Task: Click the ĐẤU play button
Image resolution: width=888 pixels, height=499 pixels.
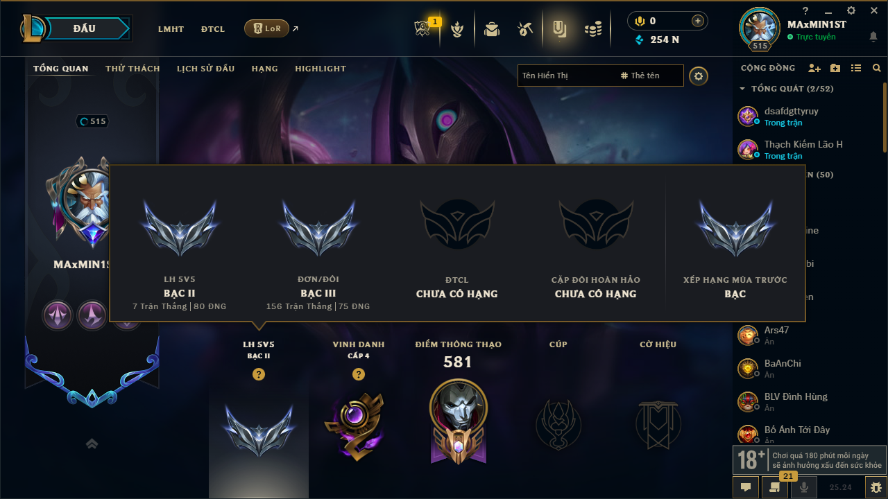Action: [83, 28]
